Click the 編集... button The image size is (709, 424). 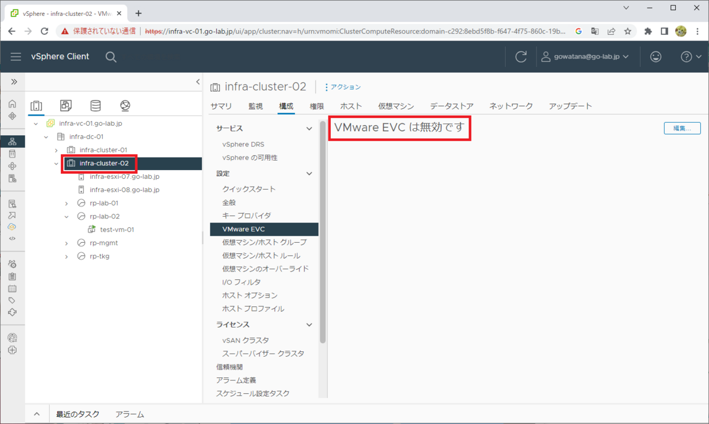[x=682, y=128]
